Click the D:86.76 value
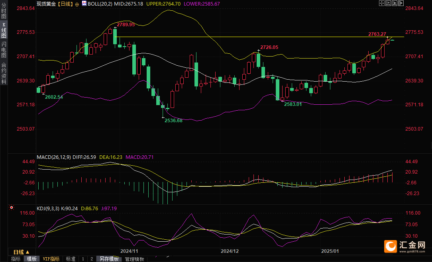Viewport: 432px width, 262px height. tap(89, 208)
